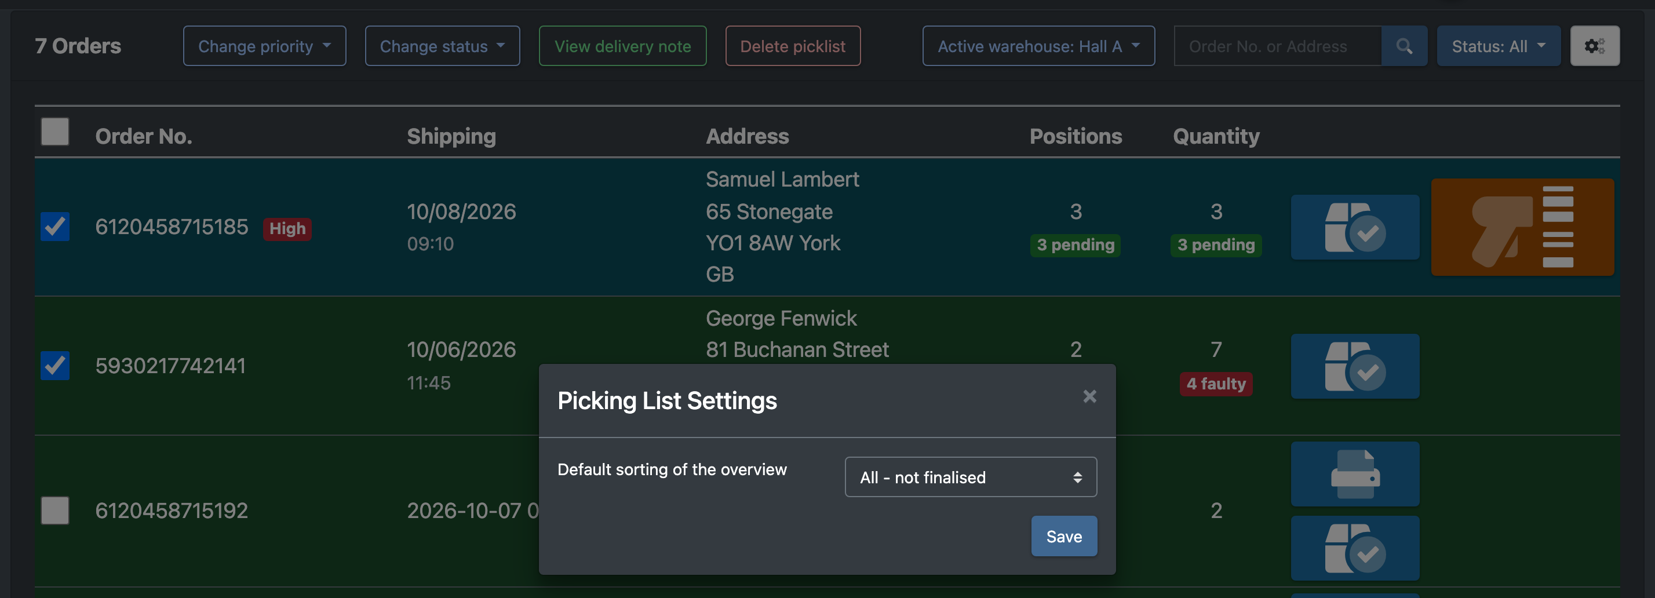
Task: Click shipping date 10/06/2026
Action: tap(461, 349)
